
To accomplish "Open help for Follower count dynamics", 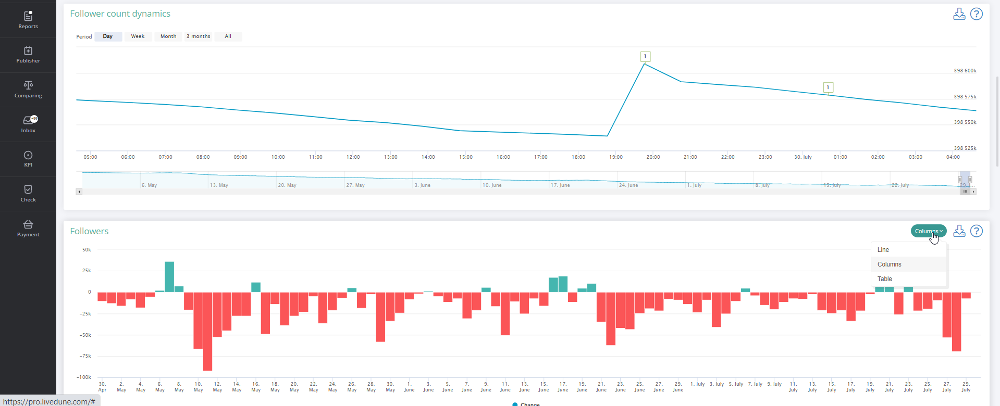I will [x=977, y=14].
